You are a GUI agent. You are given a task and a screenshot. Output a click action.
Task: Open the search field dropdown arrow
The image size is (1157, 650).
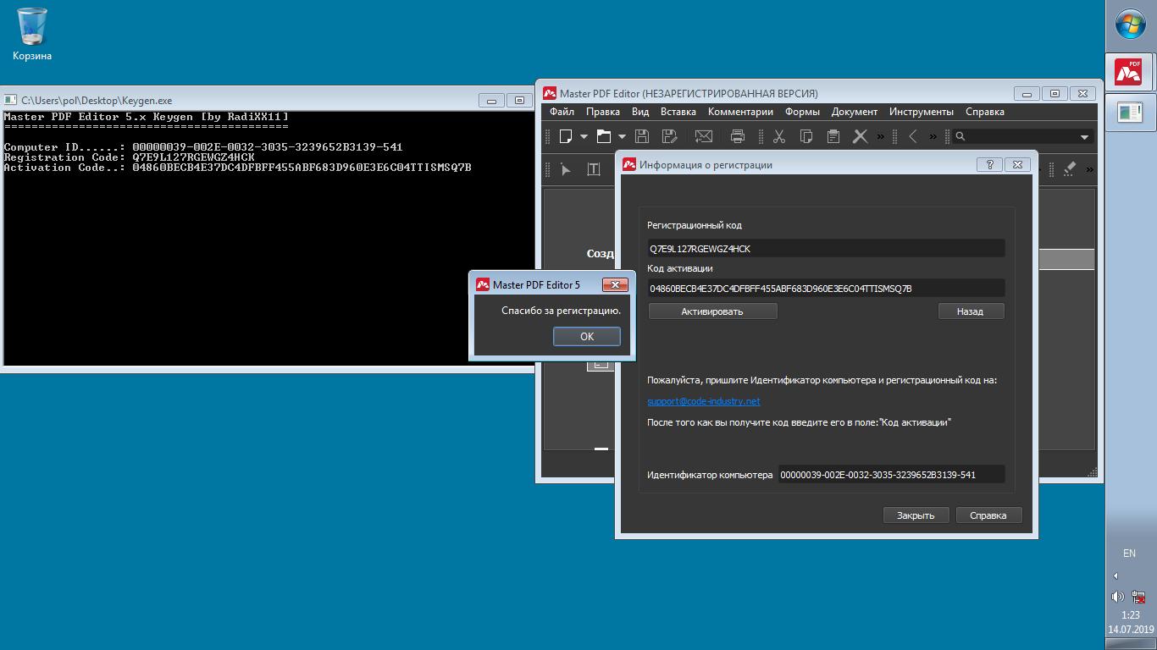pos(1084,137)
